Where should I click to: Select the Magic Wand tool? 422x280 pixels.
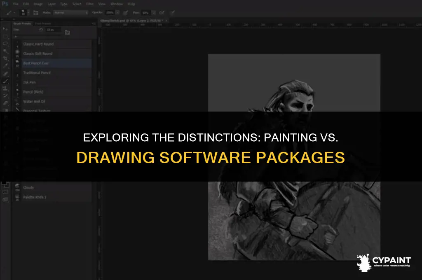point(5,51)
